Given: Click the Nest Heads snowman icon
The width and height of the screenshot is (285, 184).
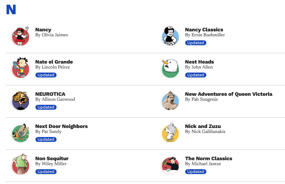Looking at the screenshot, I should 170,69.
